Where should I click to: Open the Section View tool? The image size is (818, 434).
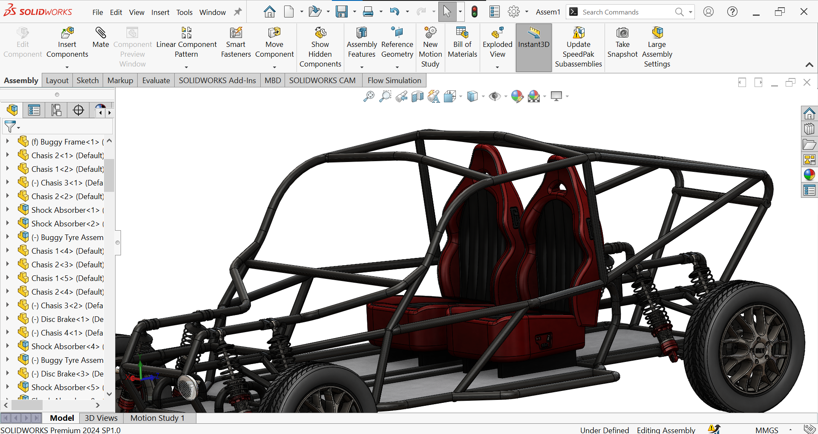pyautogui.click(x=418, y=96)
